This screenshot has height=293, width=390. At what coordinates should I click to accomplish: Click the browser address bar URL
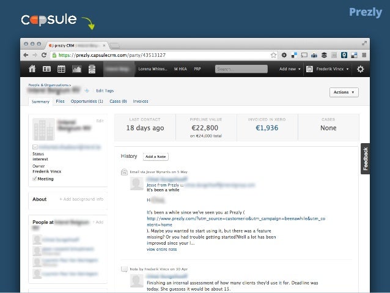pos(112,55)
